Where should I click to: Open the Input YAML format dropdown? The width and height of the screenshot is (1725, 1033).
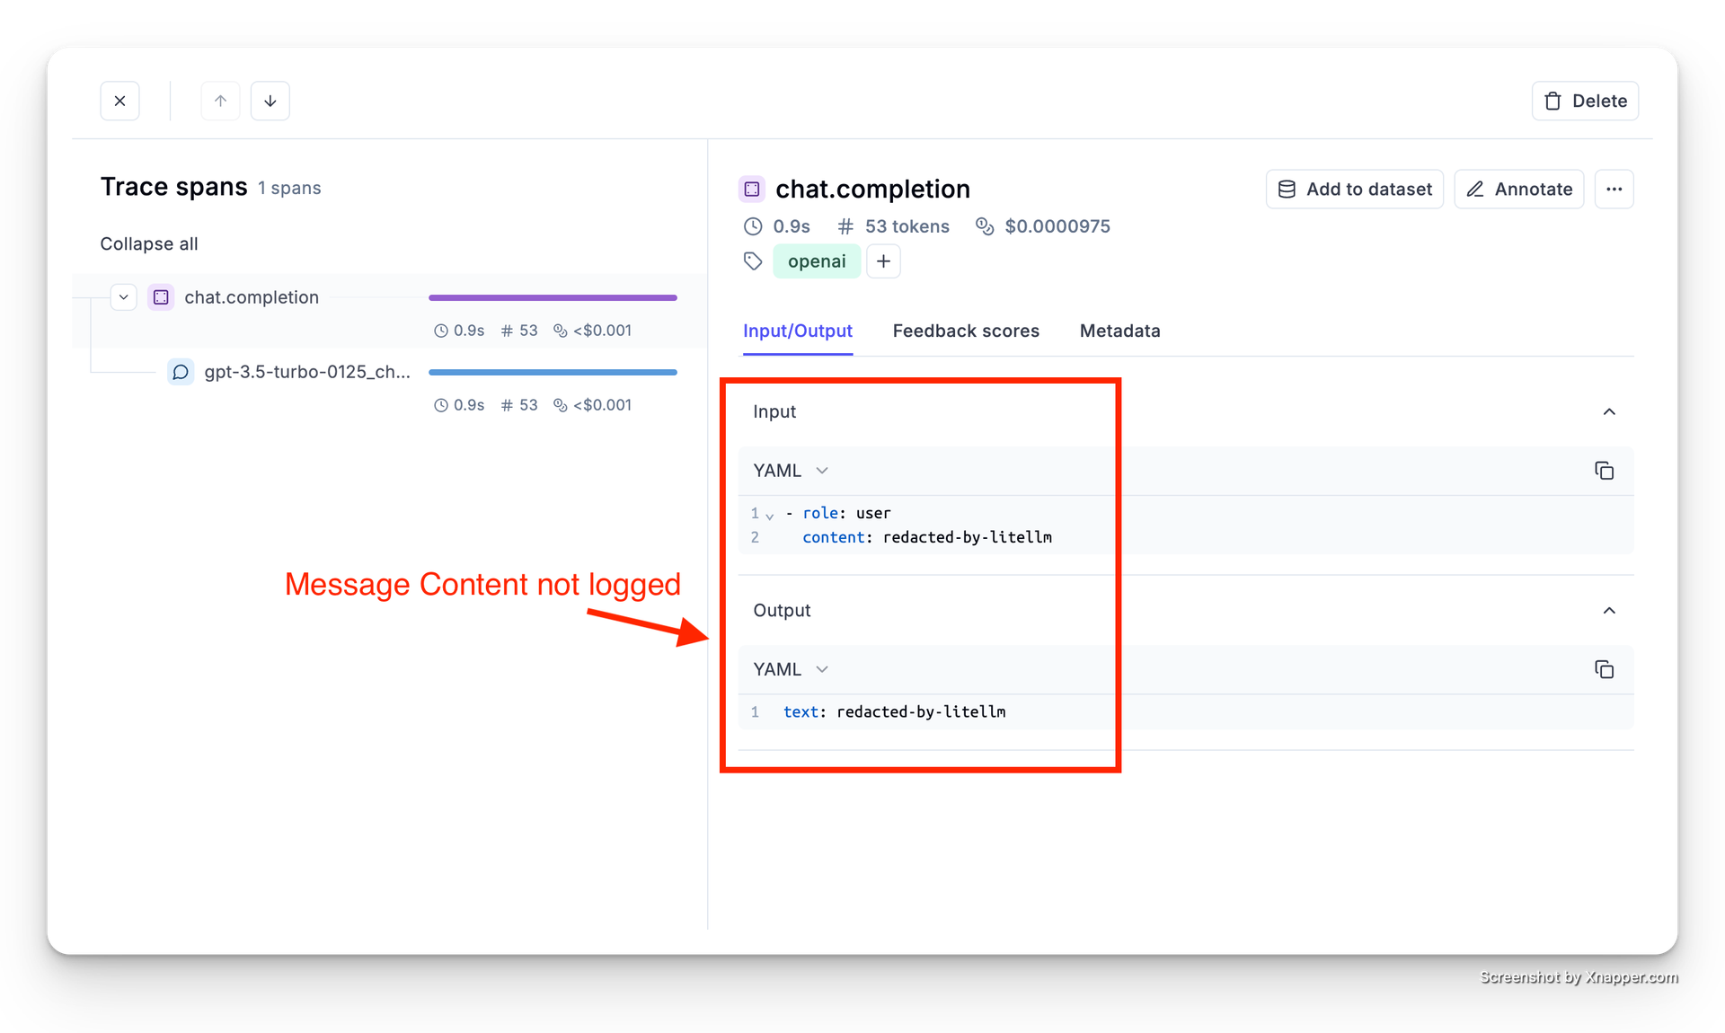coord(791,471)
